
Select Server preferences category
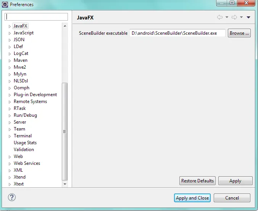point(20,122)
